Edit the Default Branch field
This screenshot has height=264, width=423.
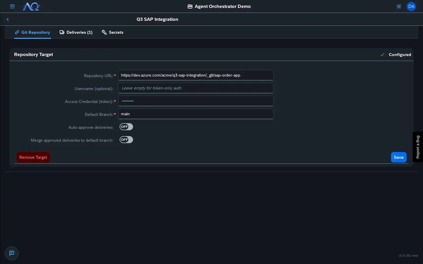tap(196, 114)
